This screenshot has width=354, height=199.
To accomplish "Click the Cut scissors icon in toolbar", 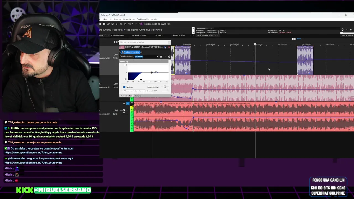I will 117,24.
